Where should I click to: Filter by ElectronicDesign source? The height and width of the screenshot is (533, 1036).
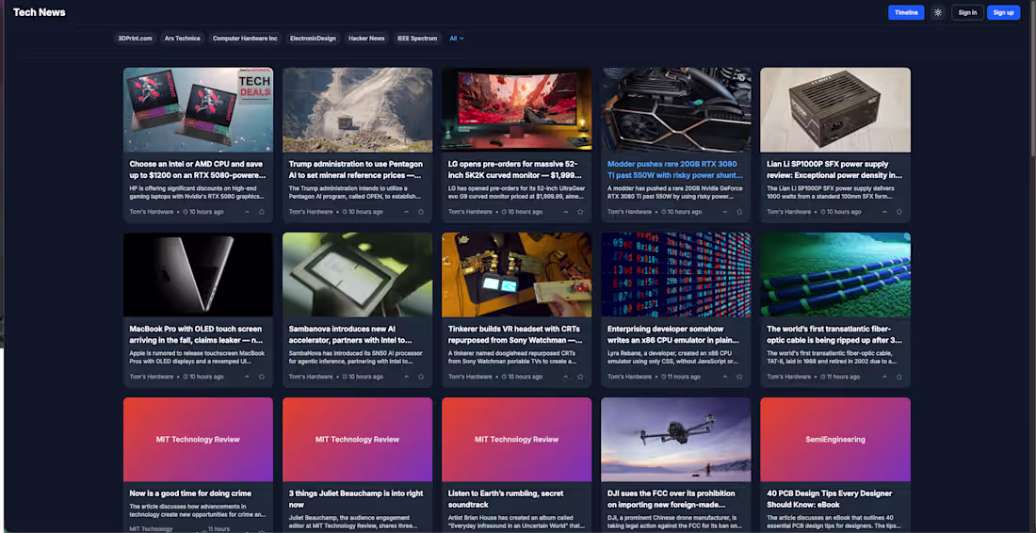point(314,39)
